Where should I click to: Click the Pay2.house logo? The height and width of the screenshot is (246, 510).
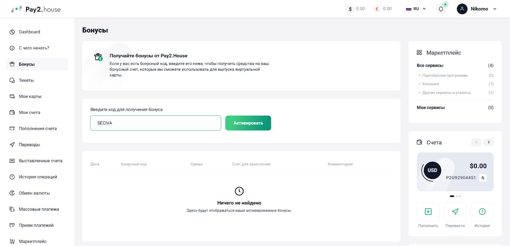point(36,9)
